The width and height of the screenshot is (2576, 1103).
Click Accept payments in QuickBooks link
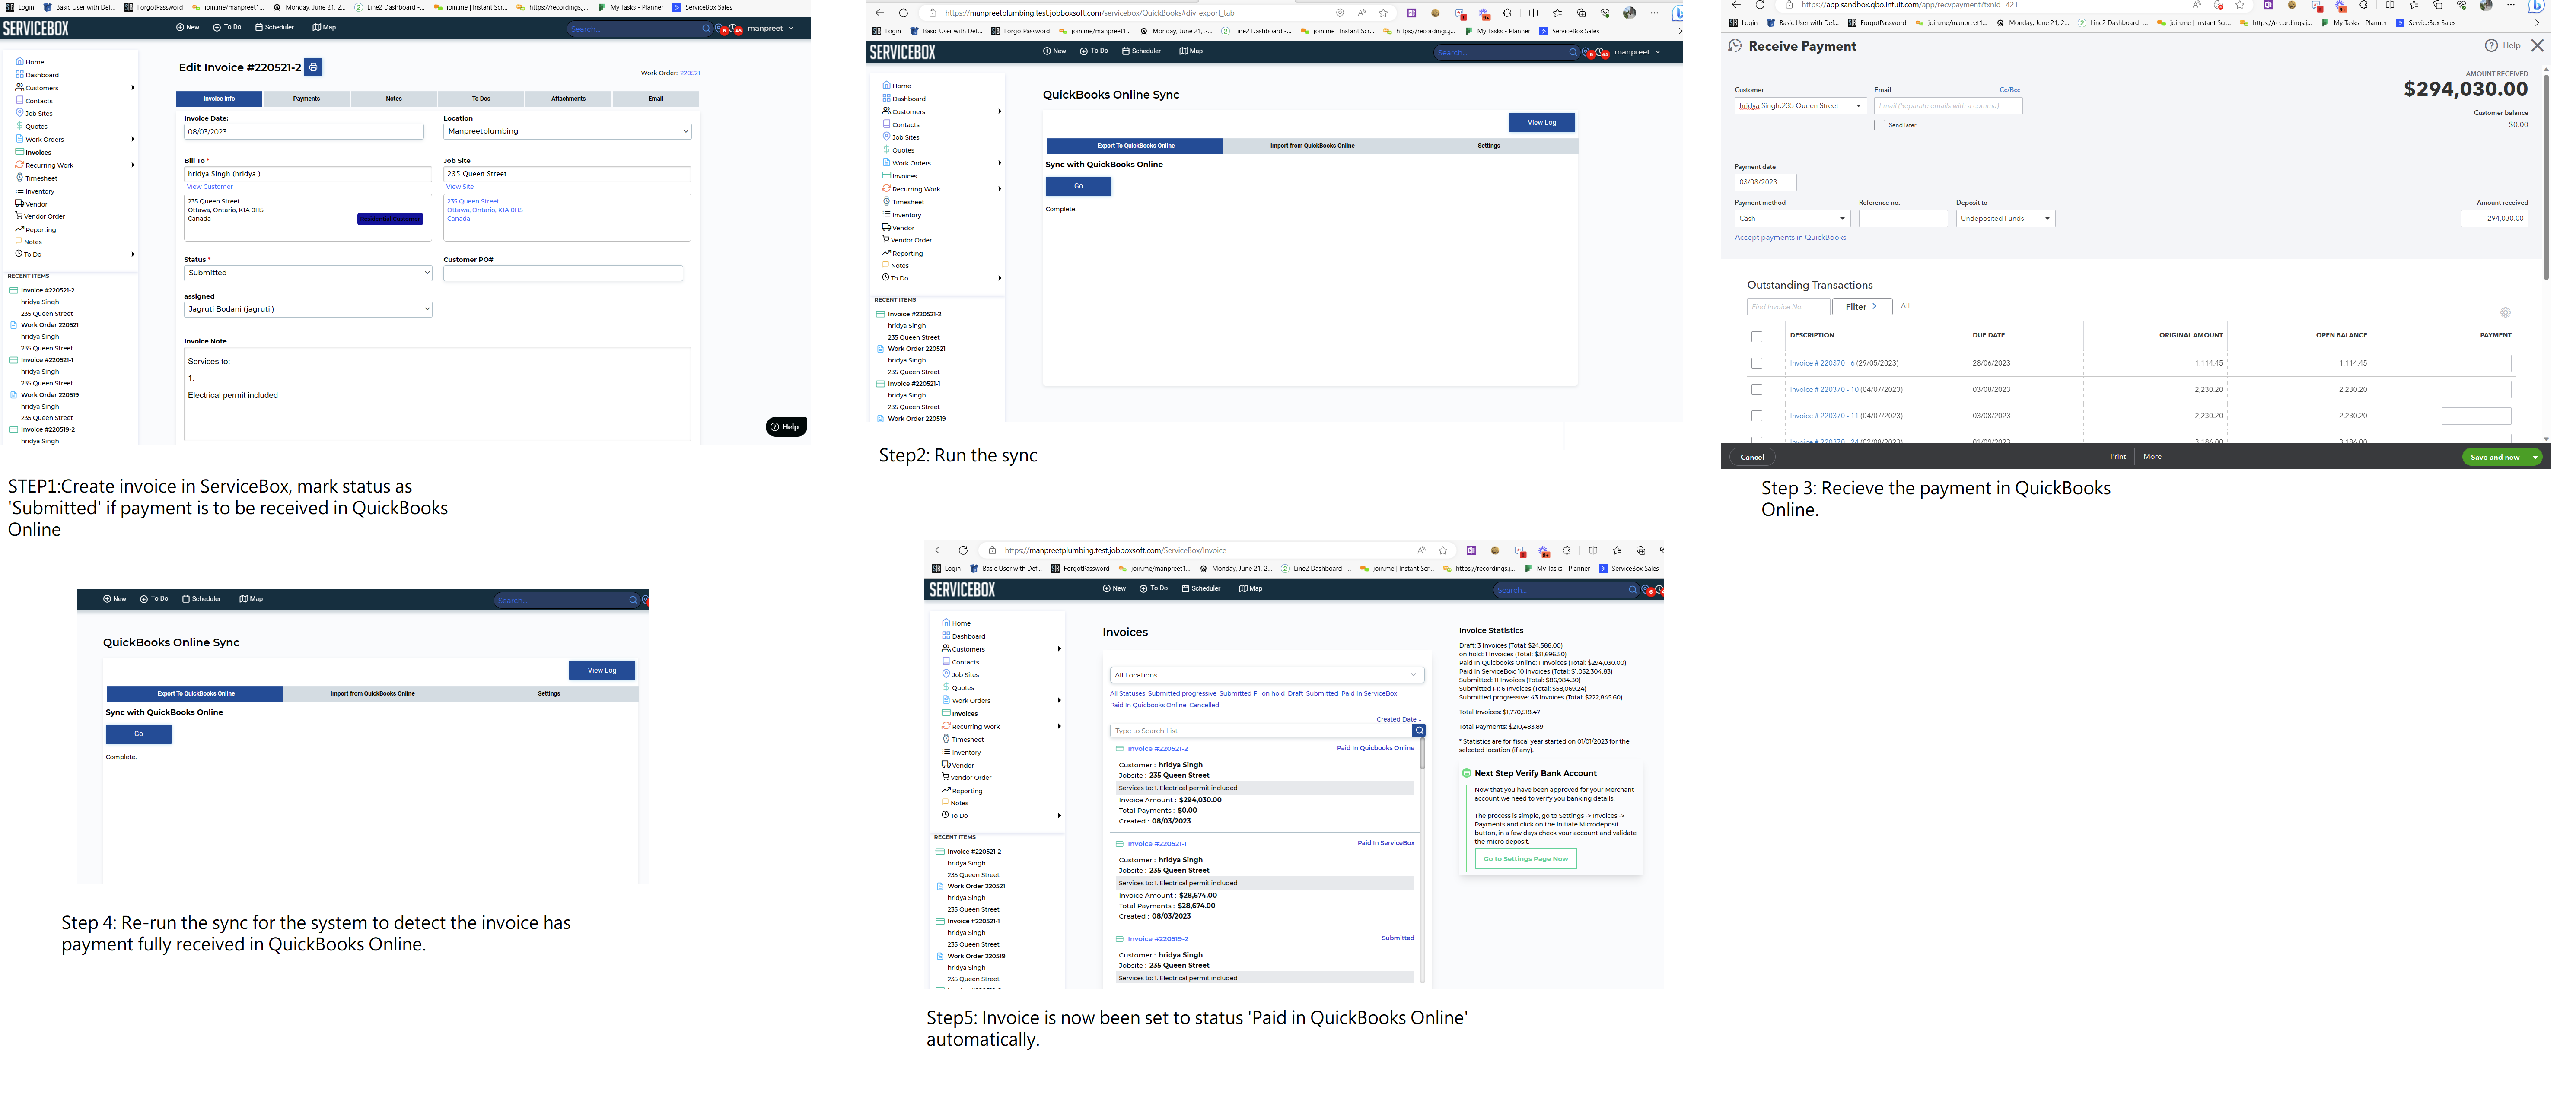[x=1790, y=238]
